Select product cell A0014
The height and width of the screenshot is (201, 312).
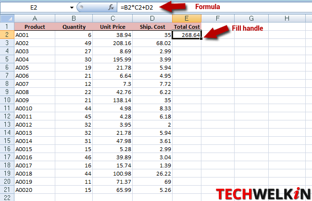pos(35,141)
